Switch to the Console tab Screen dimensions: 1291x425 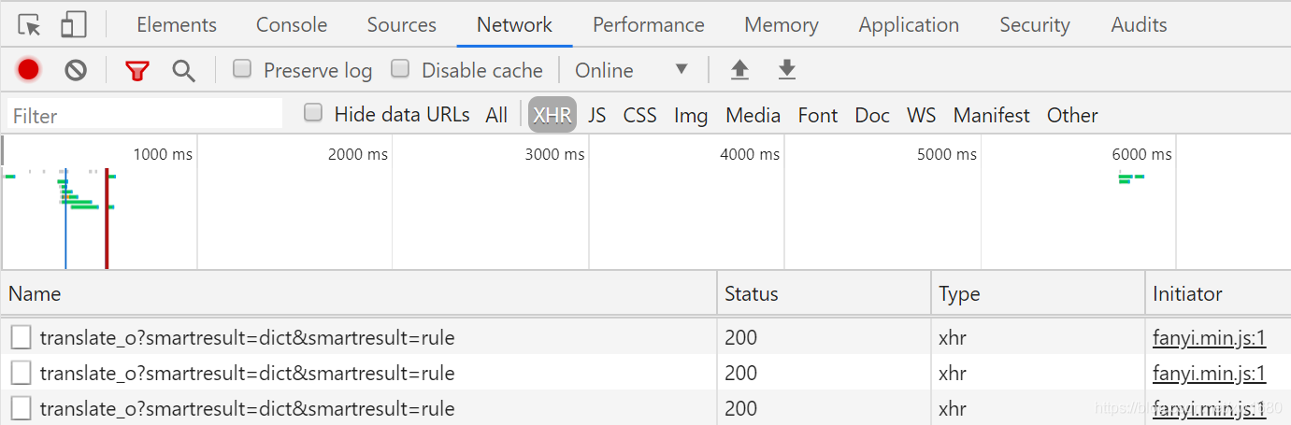pyautogui.click(x=292, y=25)
